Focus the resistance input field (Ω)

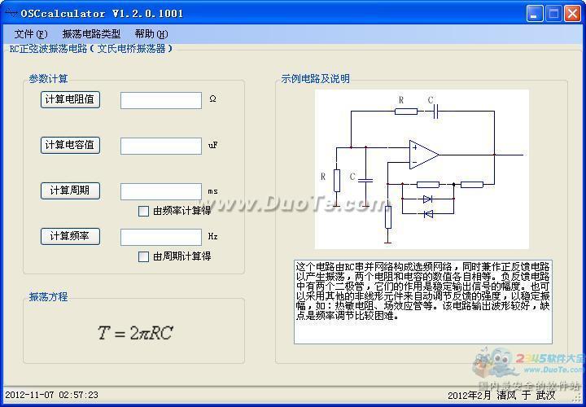click(161, 100)
